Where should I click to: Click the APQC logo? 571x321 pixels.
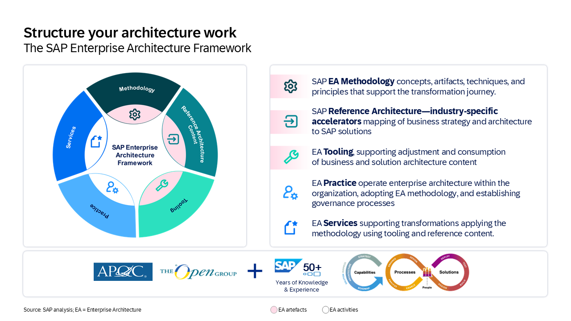123,272
